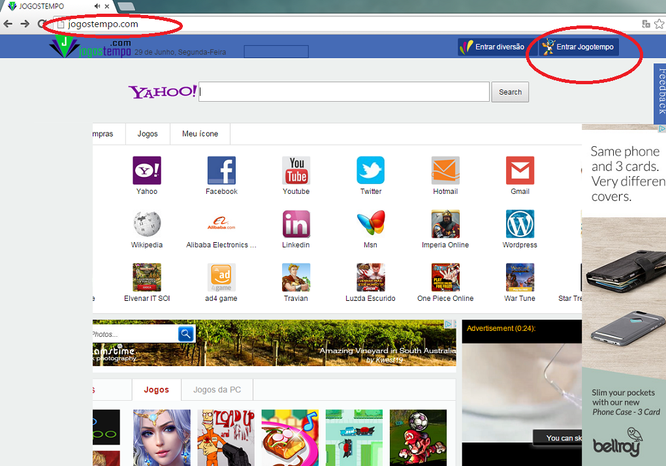Viewport: 666px width, 466px height.
Task: Click the Amazing Vineyard banner ad
Action: [274, 343]
